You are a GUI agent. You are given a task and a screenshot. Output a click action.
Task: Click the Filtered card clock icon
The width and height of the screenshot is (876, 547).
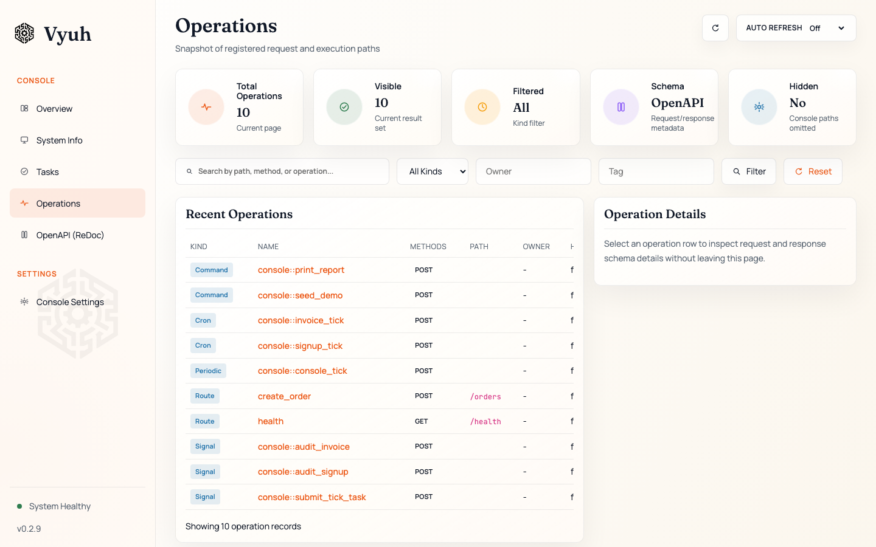tap(482, 107)
